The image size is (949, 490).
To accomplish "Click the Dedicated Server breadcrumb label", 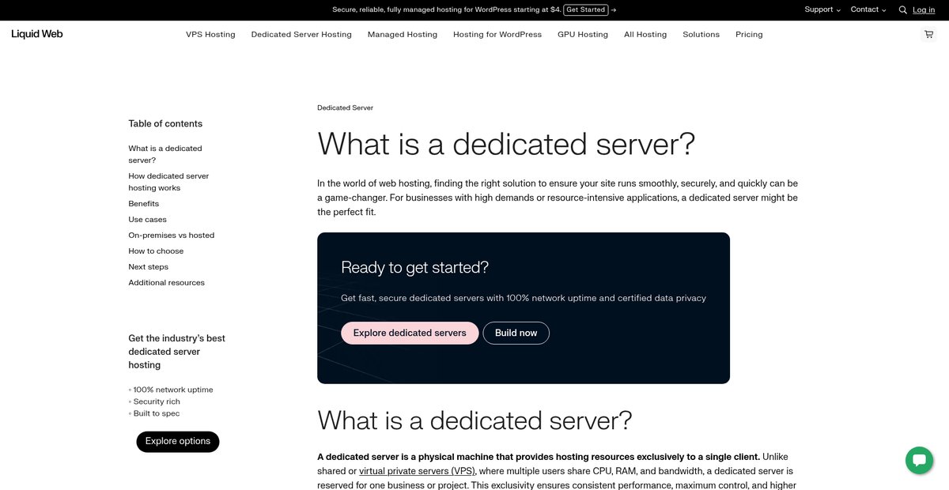I will click(x=345, y=107).
